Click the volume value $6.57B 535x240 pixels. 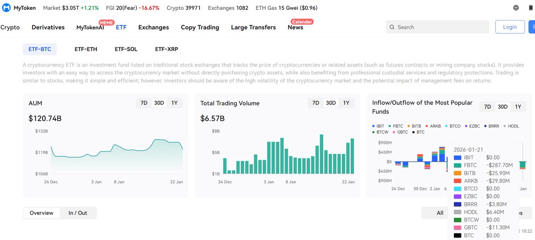213,119
